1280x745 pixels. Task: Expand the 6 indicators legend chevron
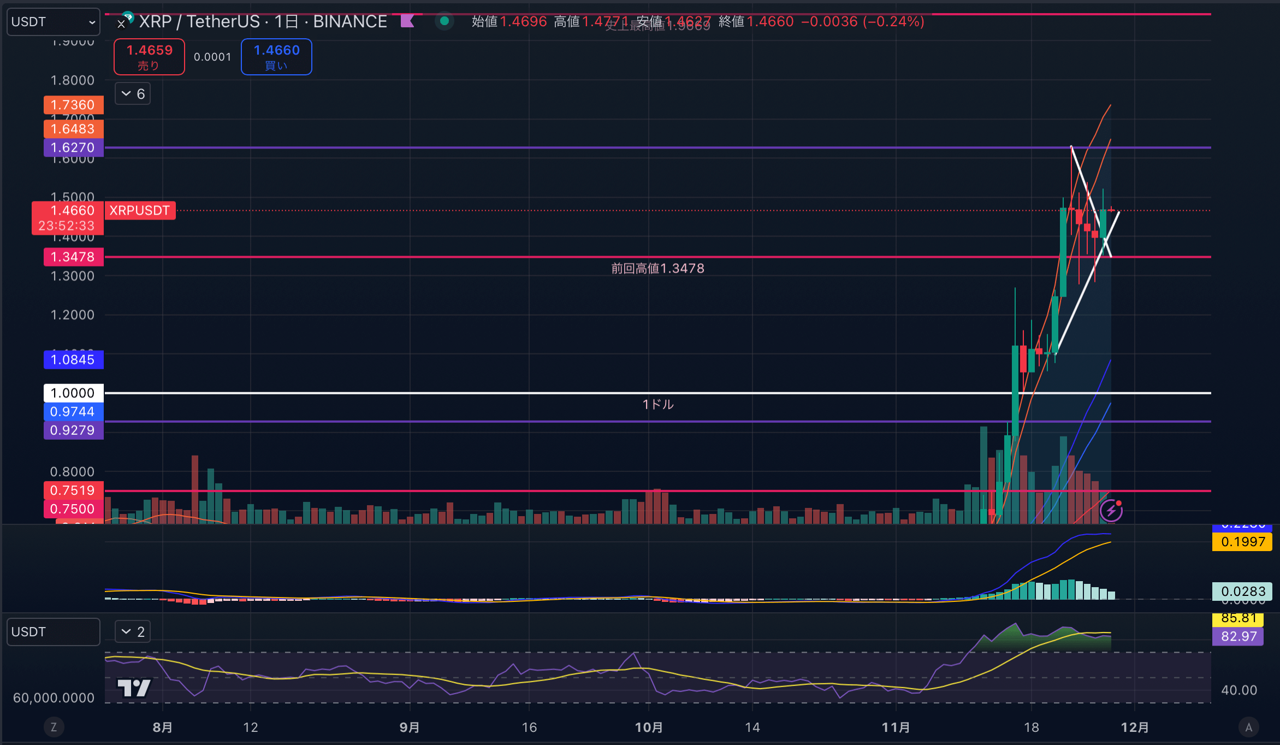click(x=133, y=94)
